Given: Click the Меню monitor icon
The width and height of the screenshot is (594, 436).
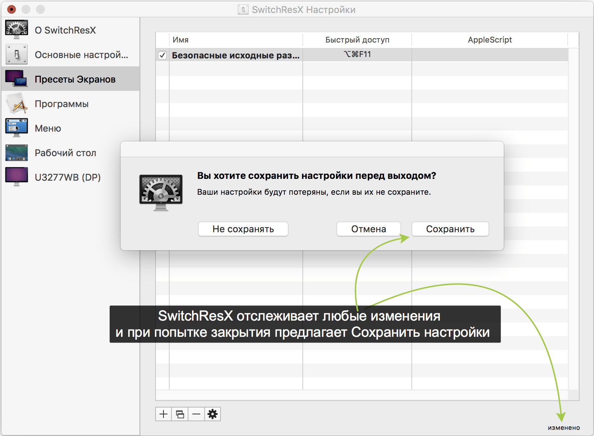Looking at the screenshot, I should click(17, 128).
